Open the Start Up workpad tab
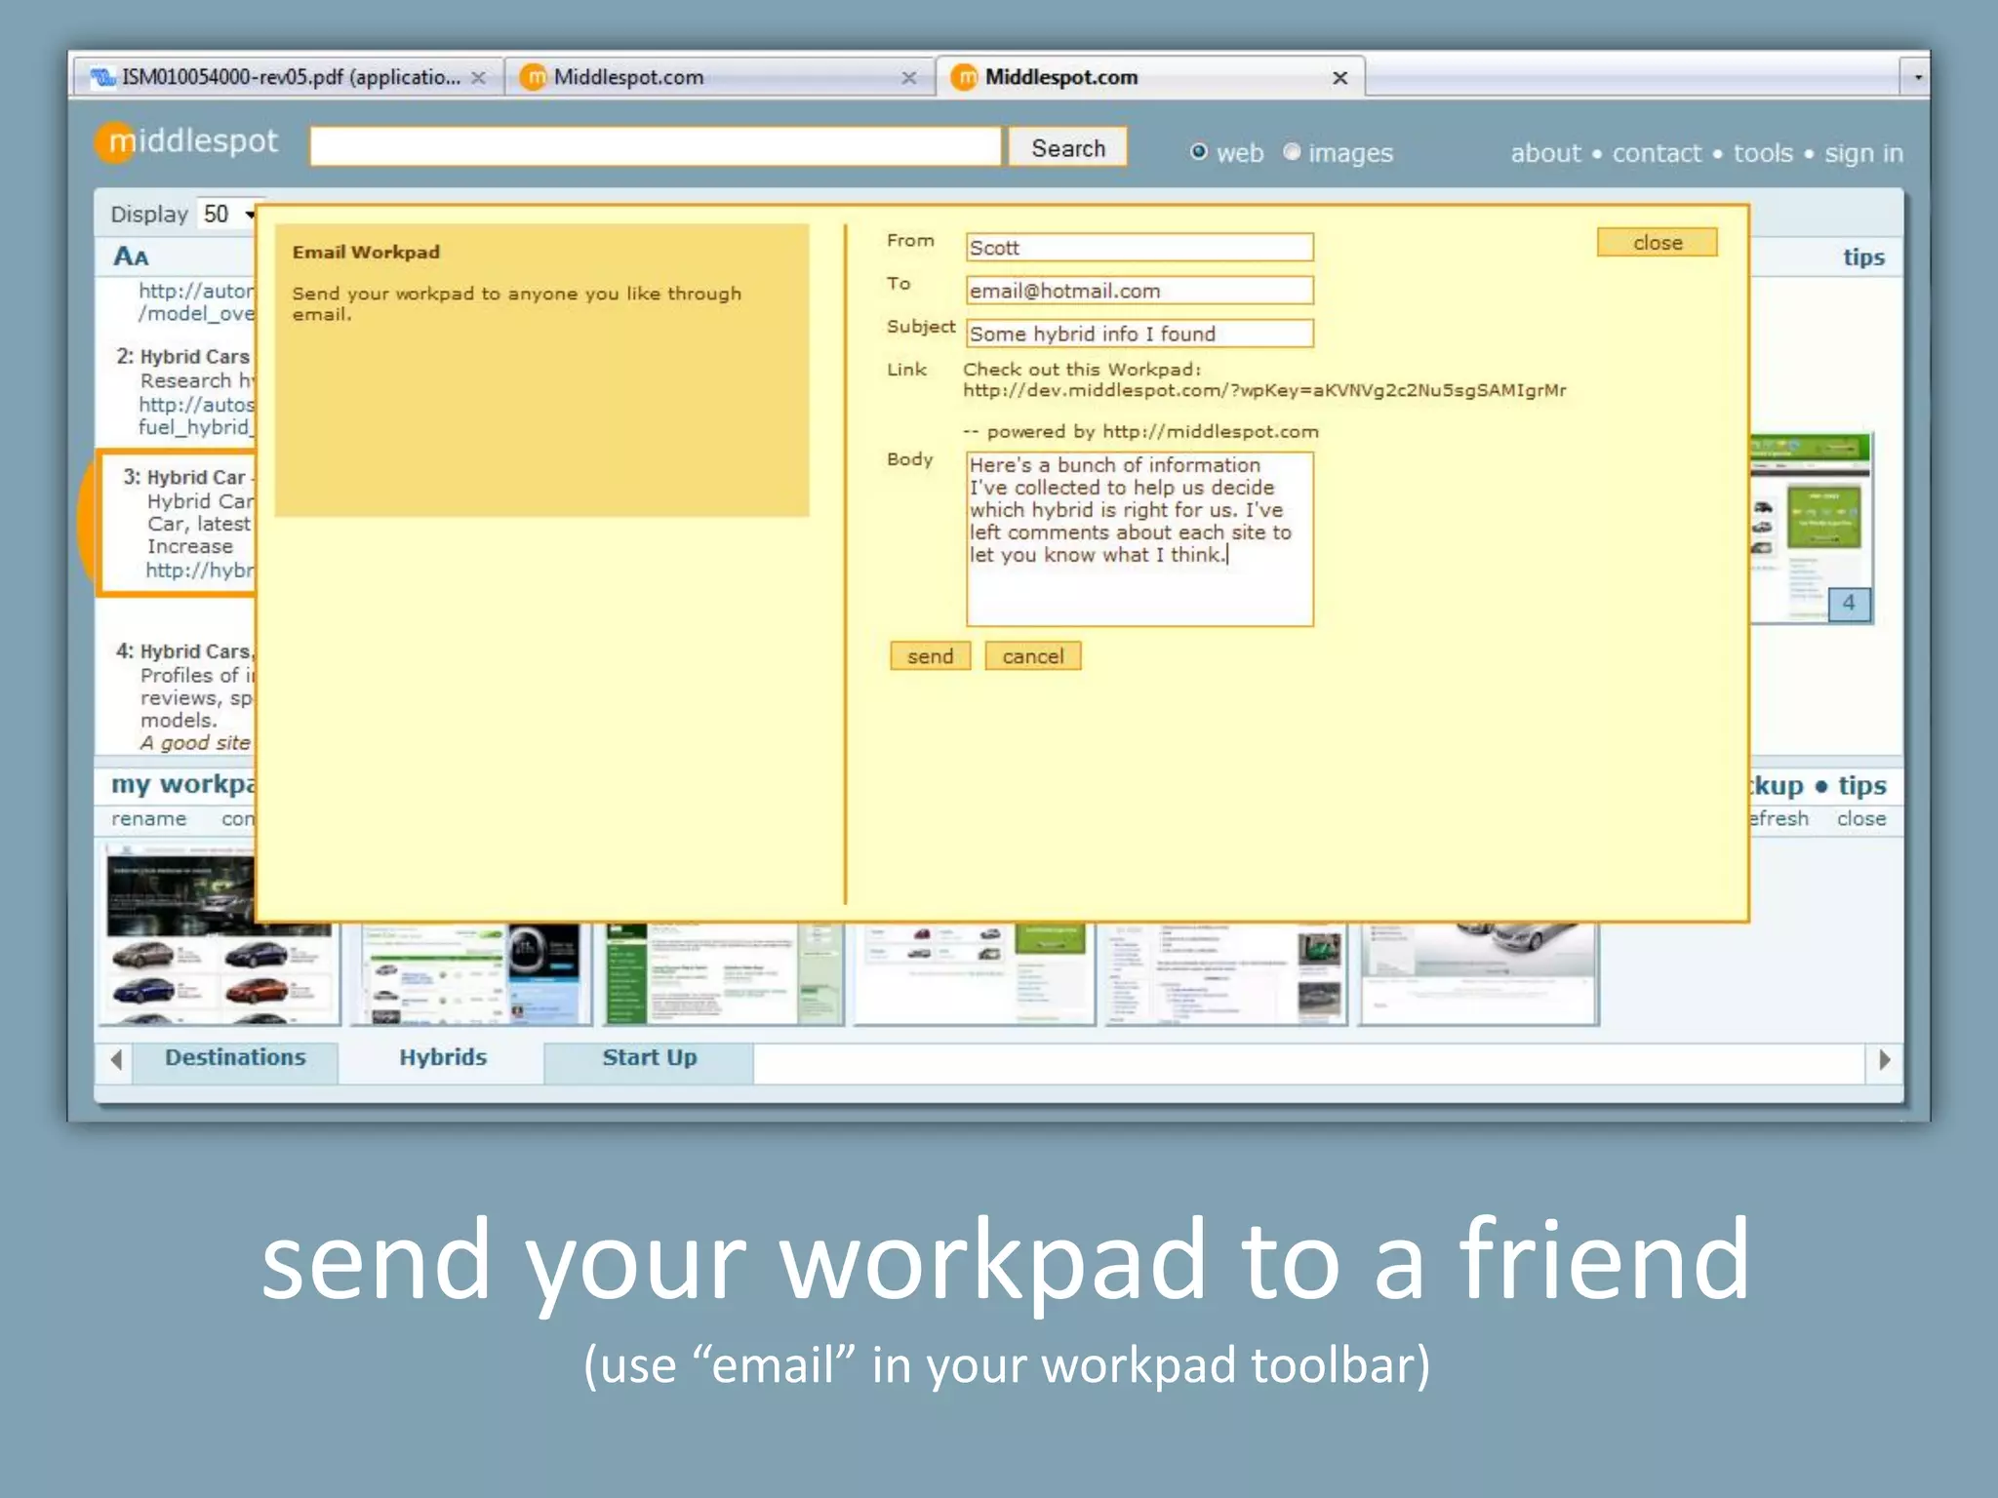Viewport: 1998px width, 1498px height. pyautogui.click(x=649, y=1058)
